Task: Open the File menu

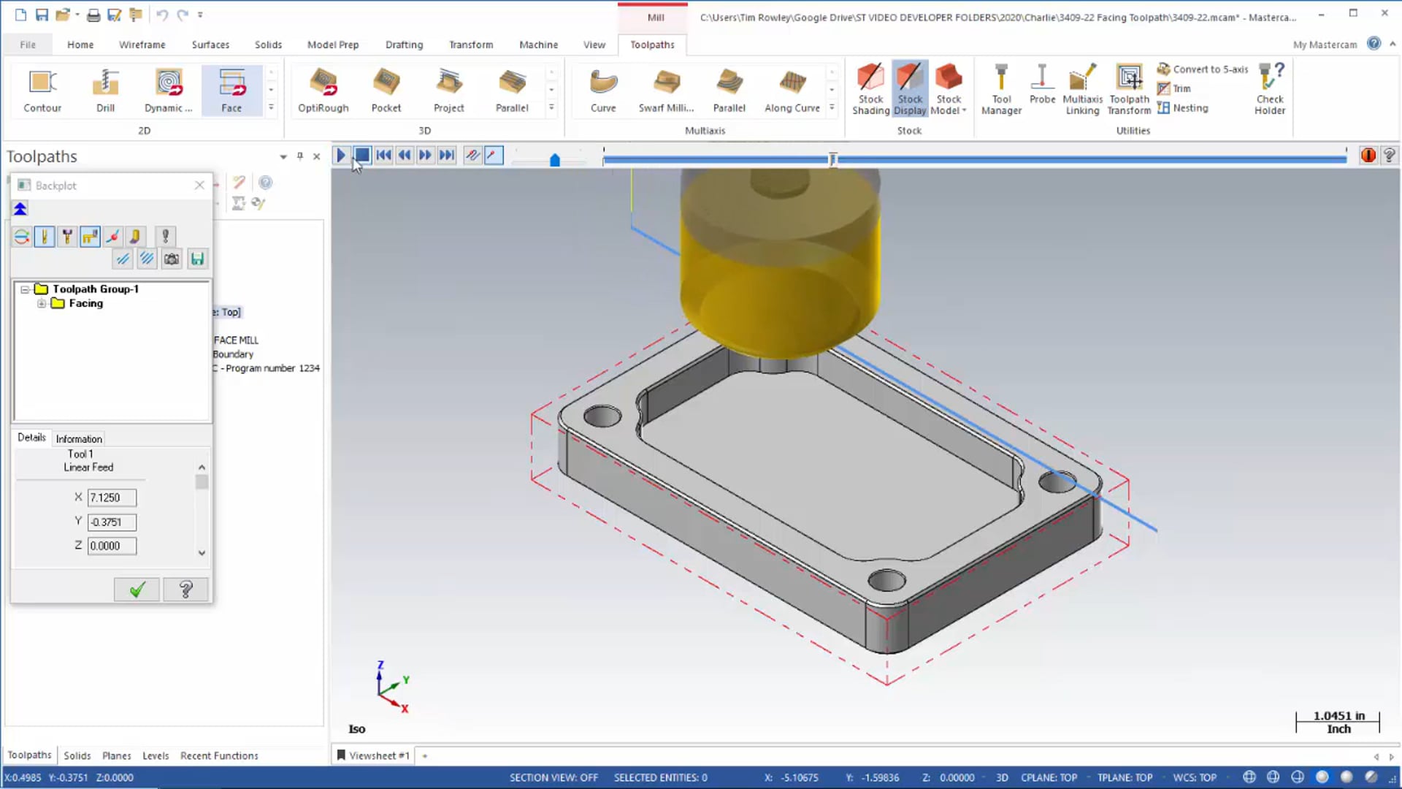Action: 28,45
